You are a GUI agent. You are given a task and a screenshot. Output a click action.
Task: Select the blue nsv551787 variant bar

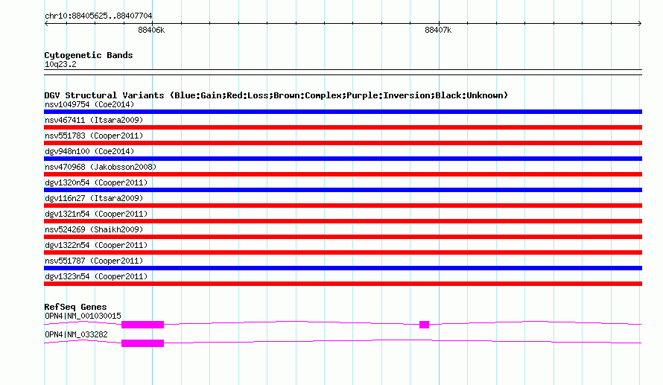pyautogui.click(x=343, y=268)
